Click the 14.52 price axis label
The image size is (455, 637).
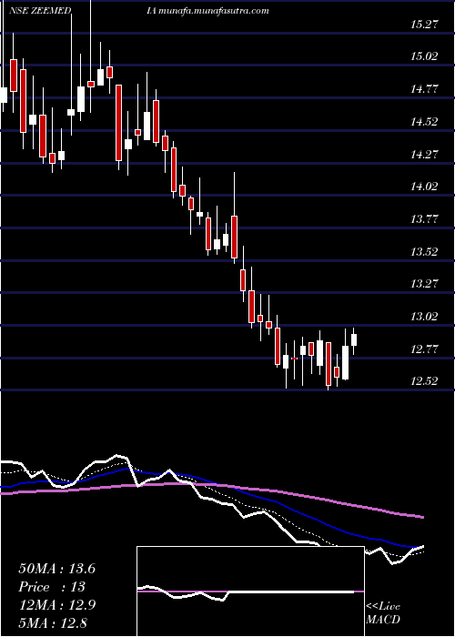click(x=424, y=121)
